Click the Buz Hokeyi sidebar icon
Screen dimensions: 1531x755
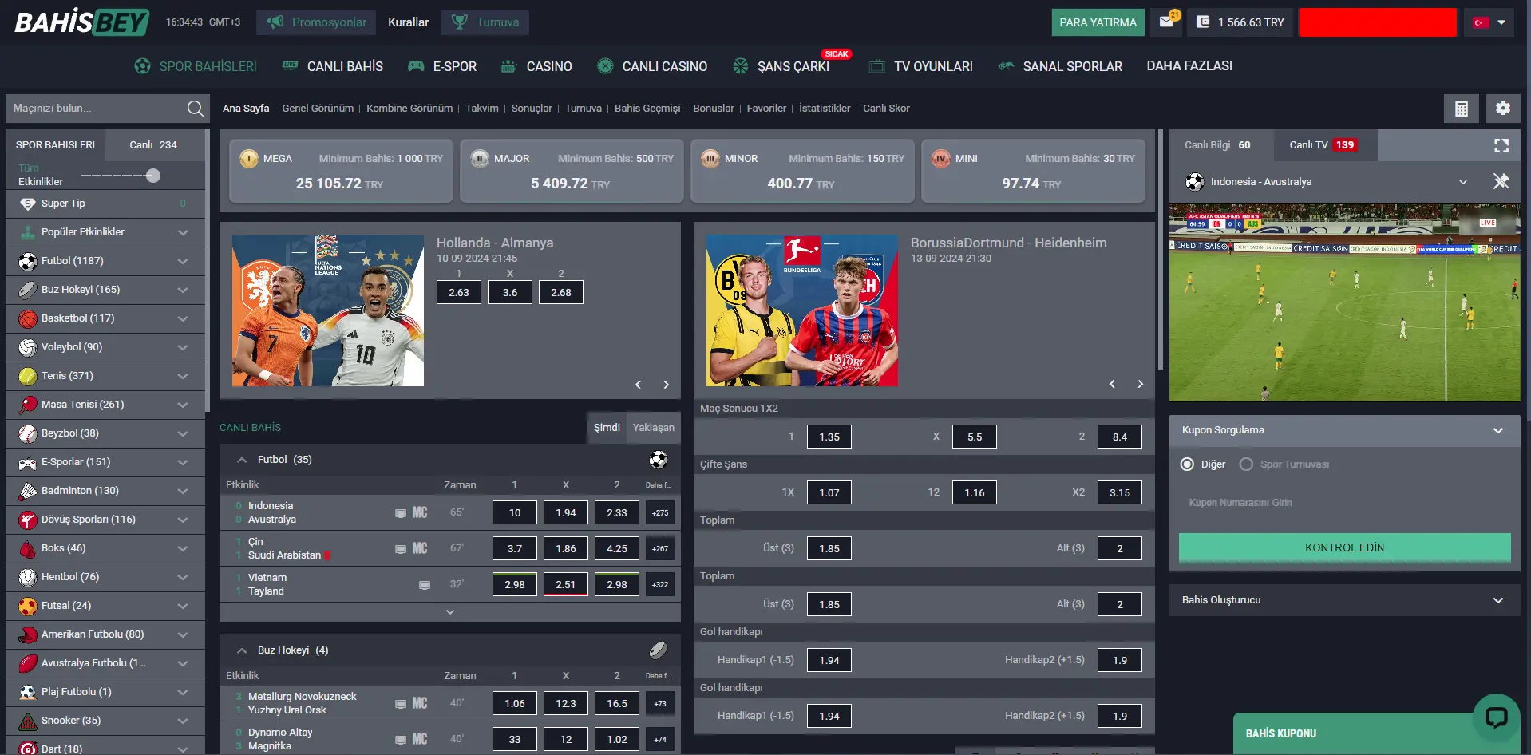(x=28, y=290)
